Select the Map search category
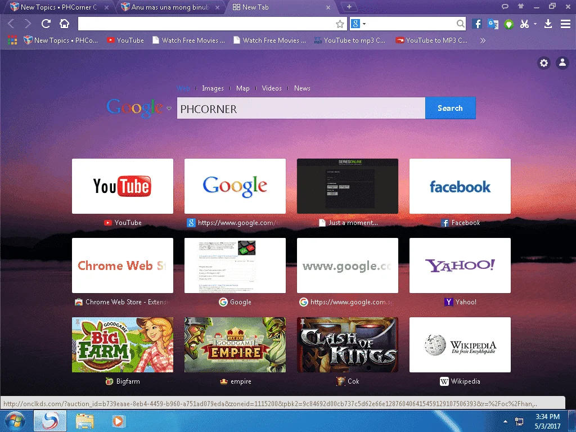576x432 pixels. tap(243, 88)
